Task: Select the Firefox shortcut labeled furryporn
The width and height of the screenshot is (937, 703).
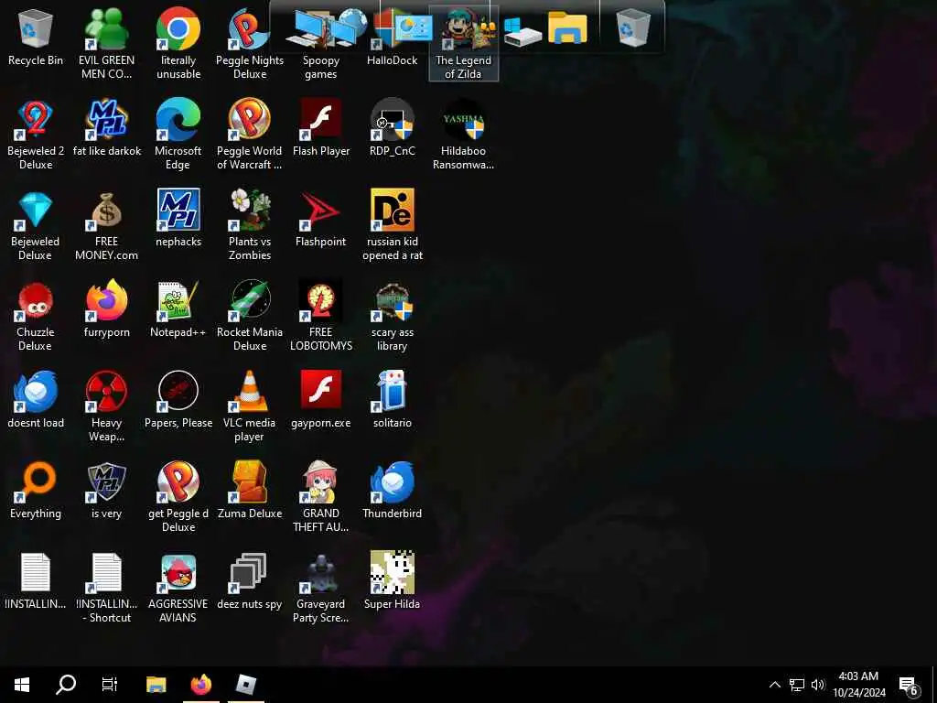Action: (x=106, y=309)
